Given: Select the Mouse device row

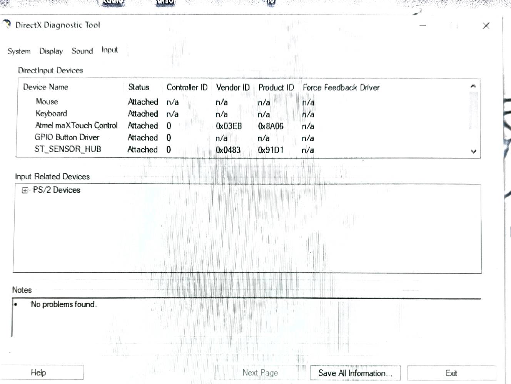Looking at the screenshot, I should (x=47, y=102).
